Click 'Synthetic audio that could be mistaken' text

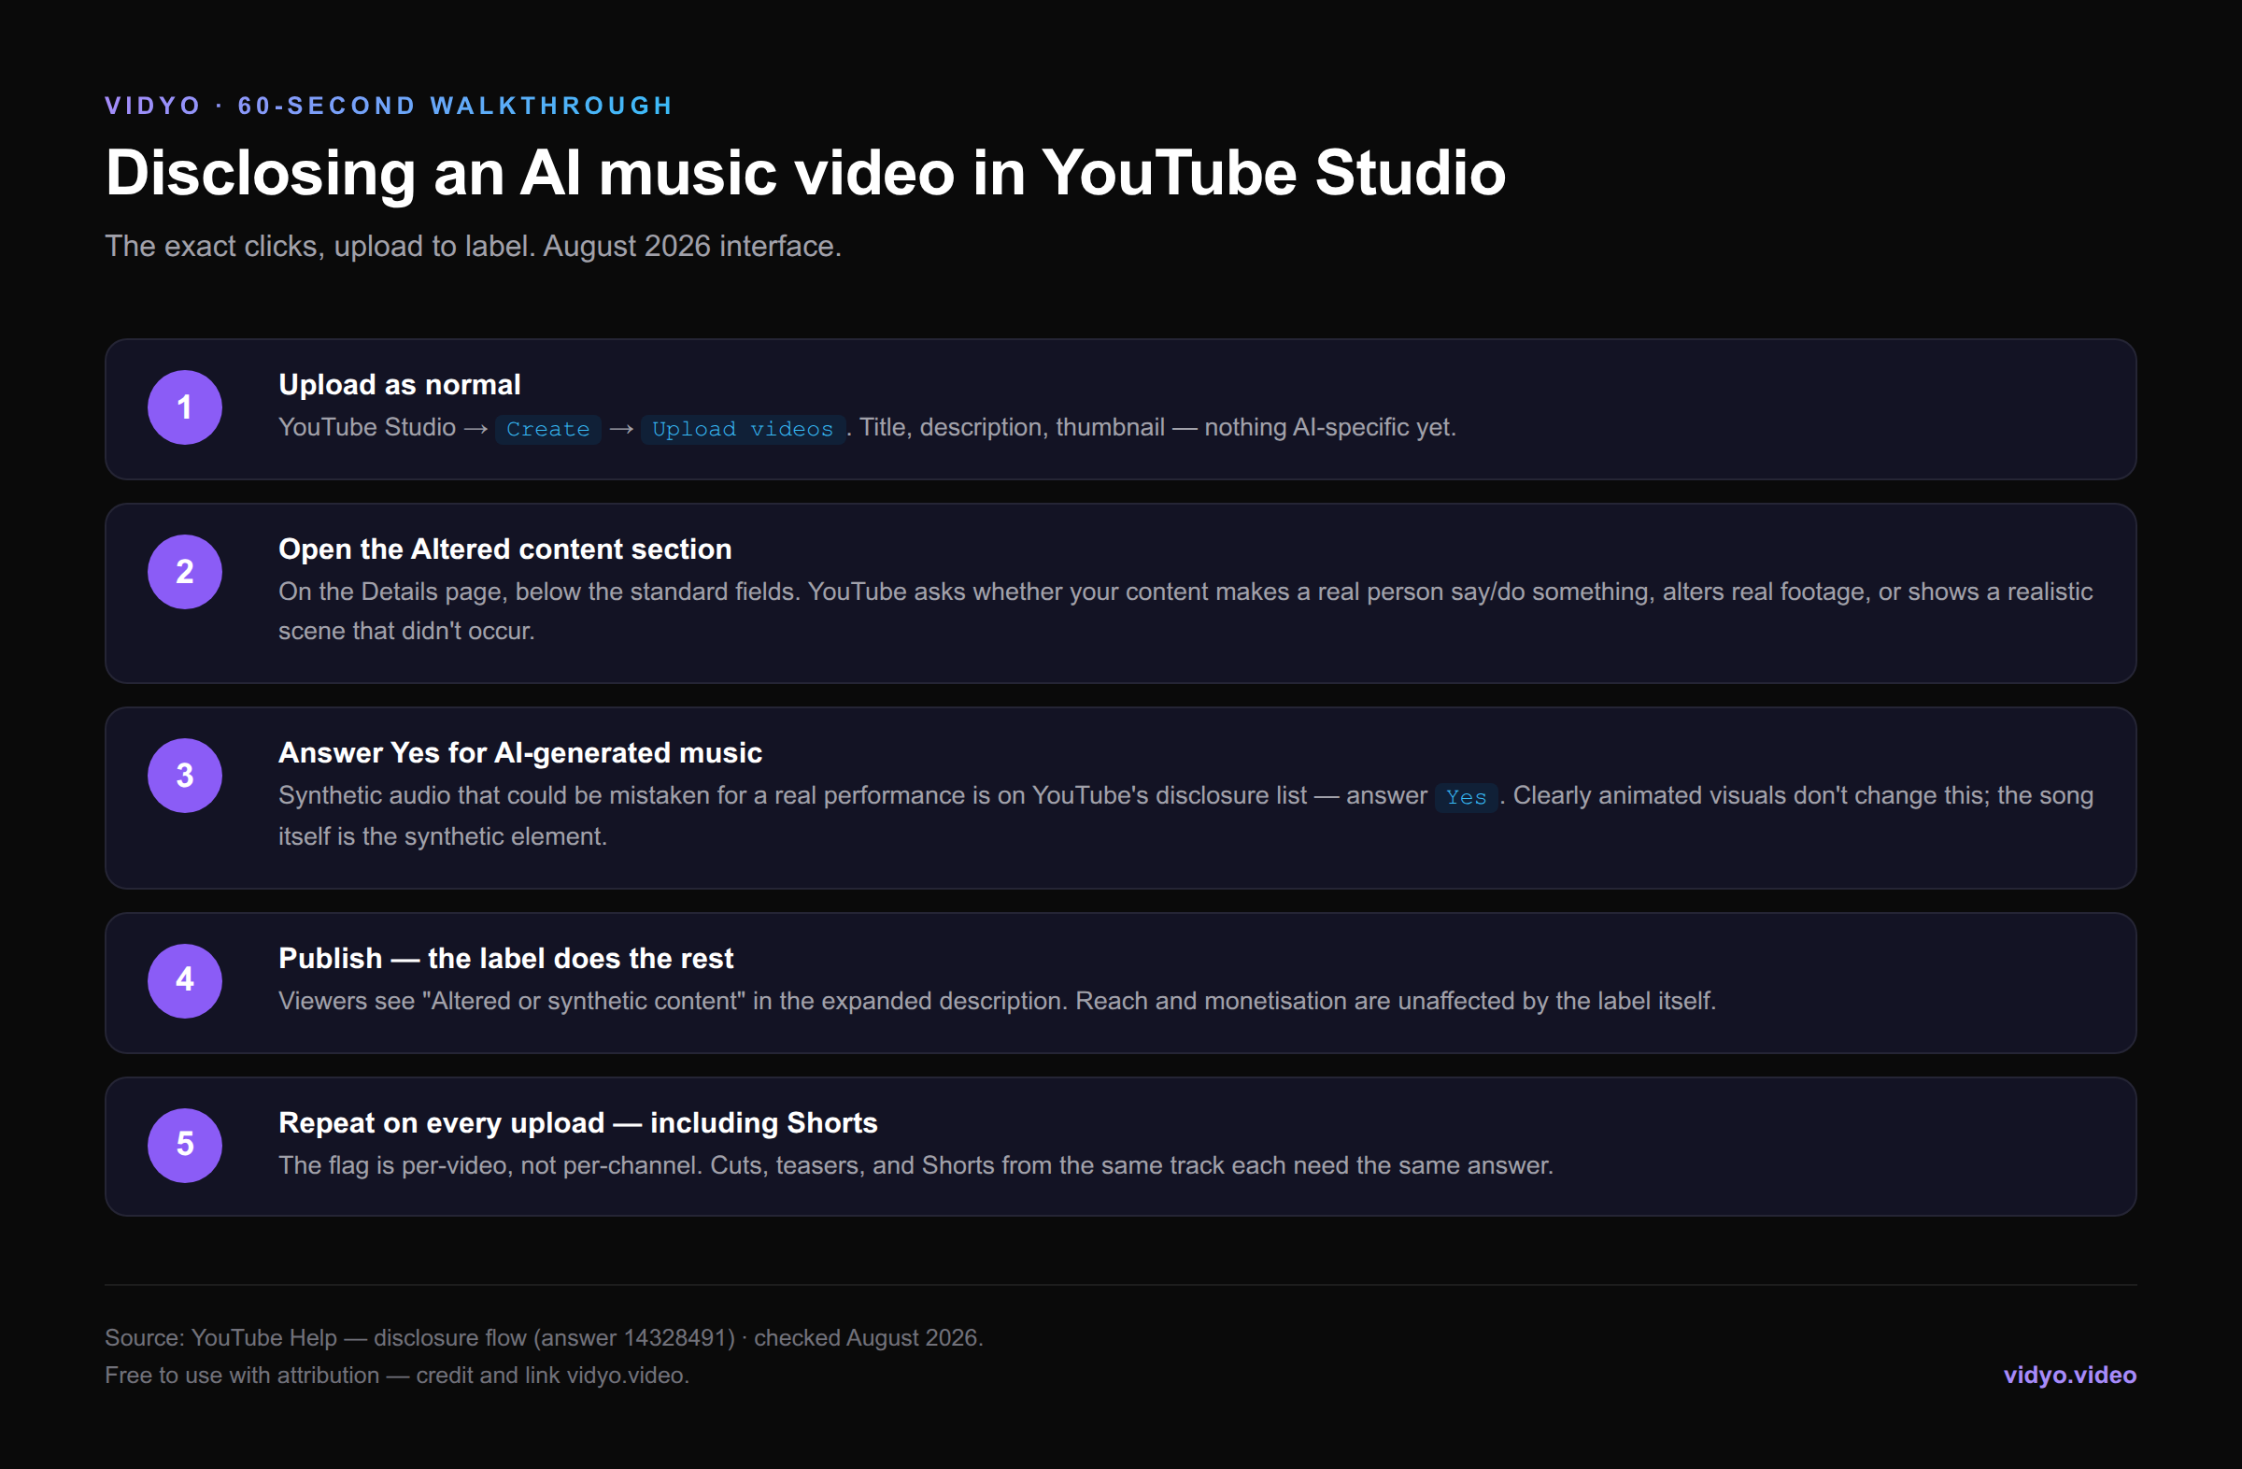coord(1185,816)
